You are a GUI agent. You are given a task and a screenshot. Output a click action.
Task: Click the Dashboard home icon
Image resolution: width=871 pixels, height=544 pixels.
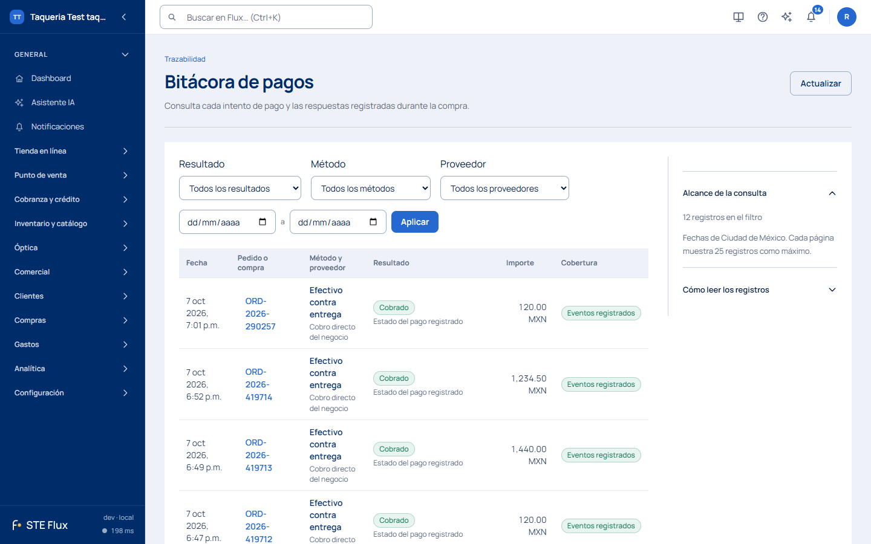19,79
